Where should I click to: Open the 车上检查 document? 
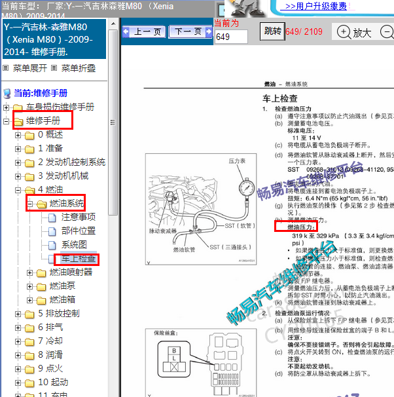coord(79,259)
